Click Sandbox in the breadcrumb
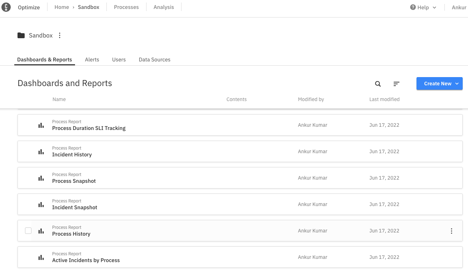This screenshot has width=468, height=271. pyautogui.click(x=89, y=7)
